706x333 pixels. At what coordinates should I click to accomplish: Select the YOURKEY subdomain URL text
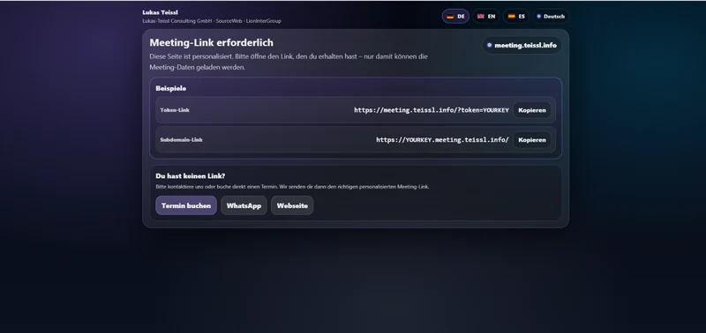pyautogui.click(x=443, y=140)
